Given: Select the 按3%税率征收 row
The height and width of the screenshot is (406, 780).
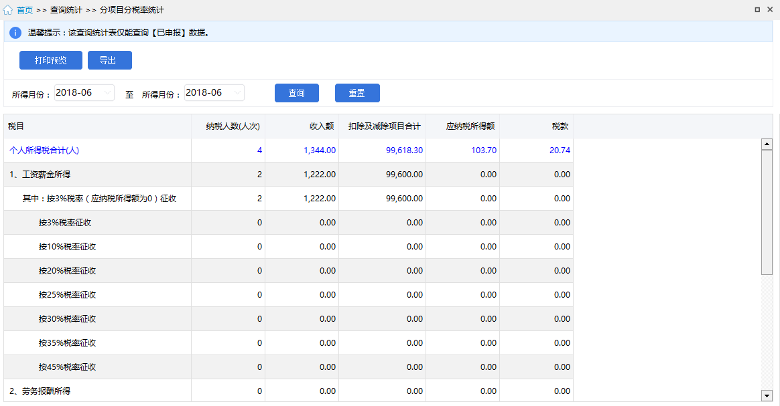Looking at the screenshot, I should tap(289, 222).
